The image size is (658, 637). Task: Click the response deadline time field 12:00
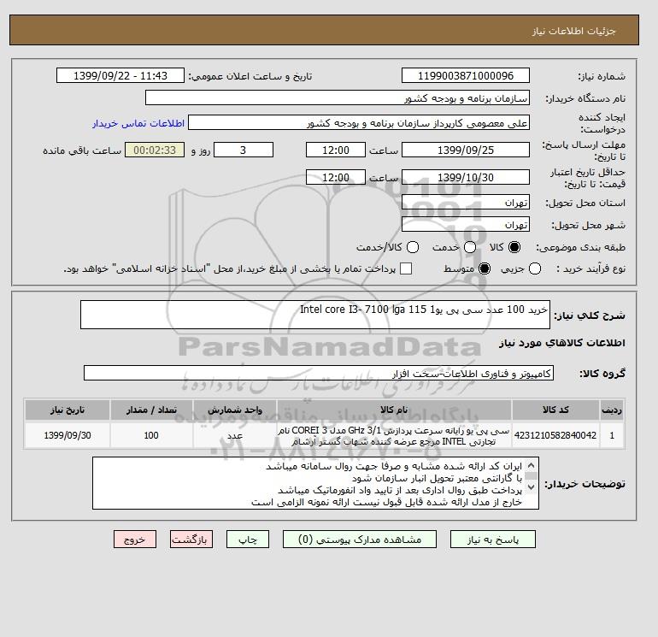pos(336,150)
